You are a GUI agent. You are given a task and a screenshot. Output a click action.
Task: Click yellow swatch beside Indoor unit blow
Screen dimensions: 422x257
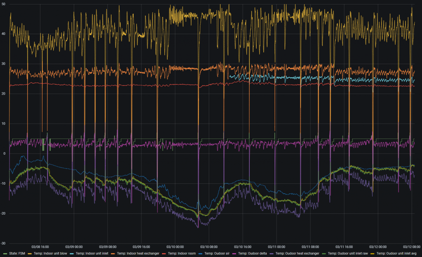coord(30,253)
